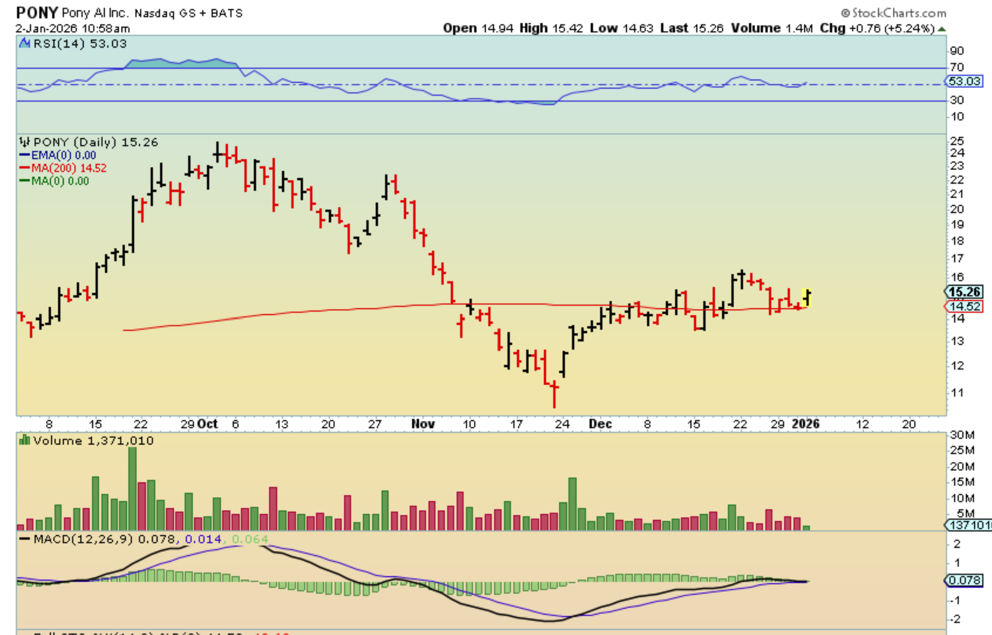This screenshot has width=992, height=635.
Task: Click the red MA(200) 14.52 legend entry
Action: [x=63, y=168]
